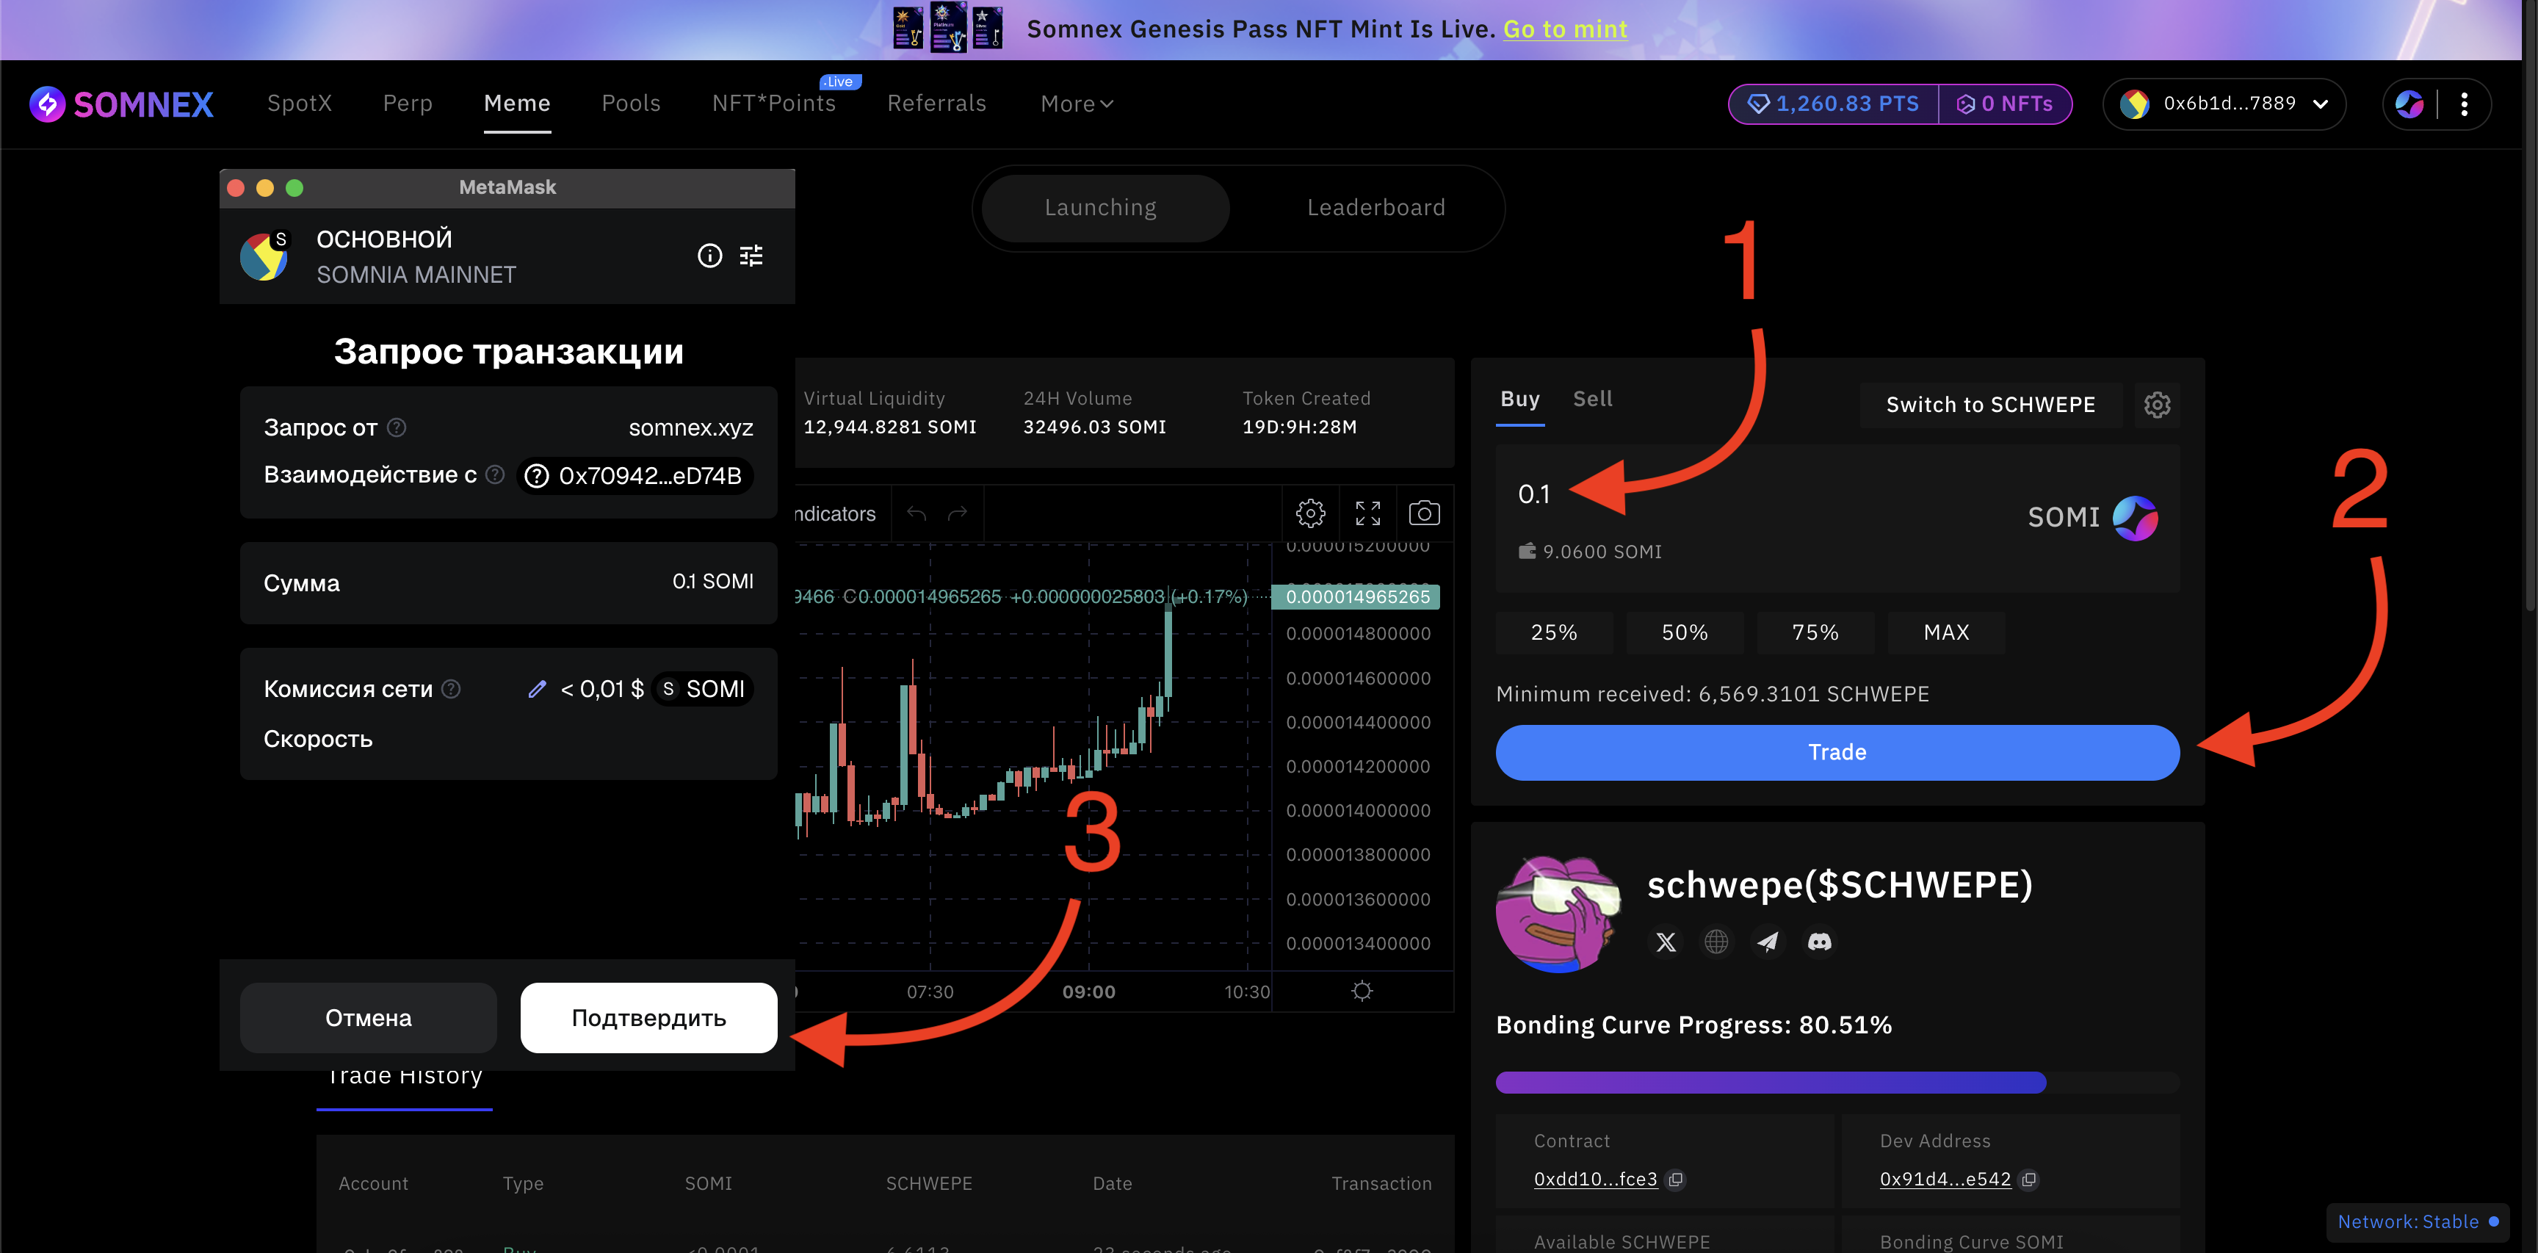Open schwepe Discord server
This screenshot has height=1253, width=2538.
[x=1819, y=943]
